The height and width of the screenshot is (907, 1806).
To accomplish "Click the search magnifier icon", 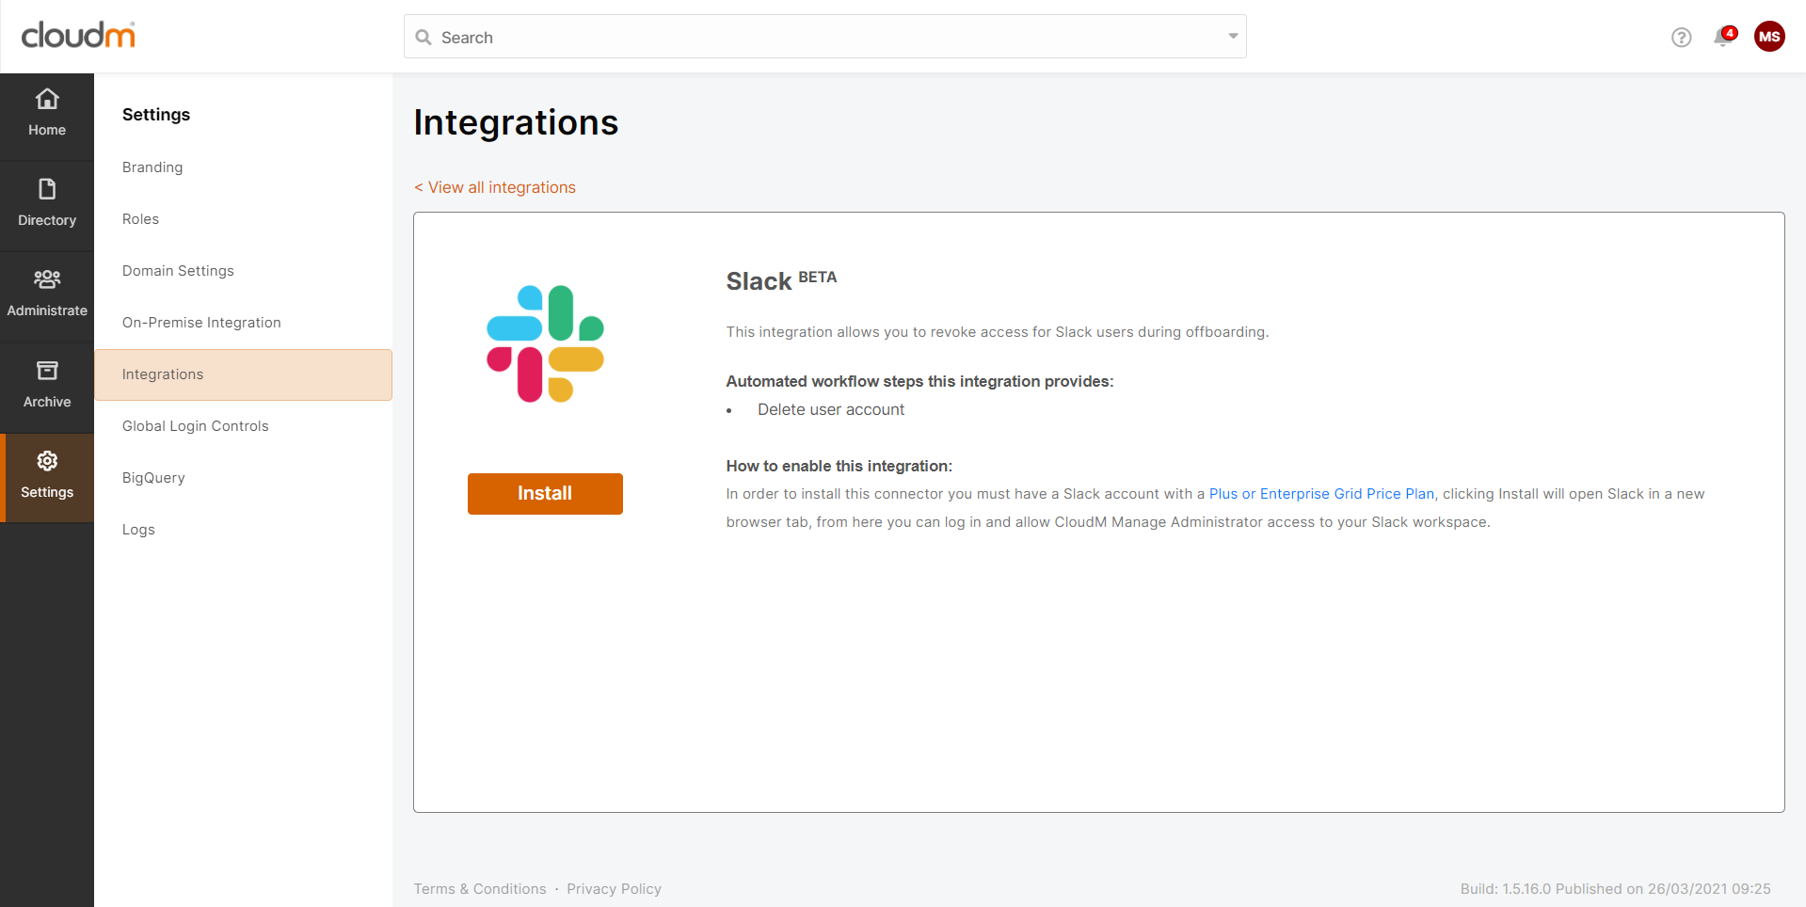I will tap(424, 38).
